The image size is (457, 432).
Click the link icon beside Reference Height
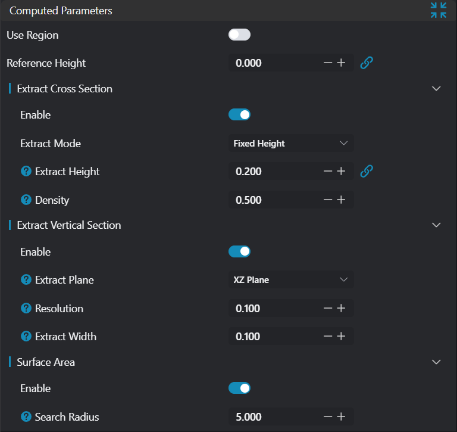click(367, 63)
